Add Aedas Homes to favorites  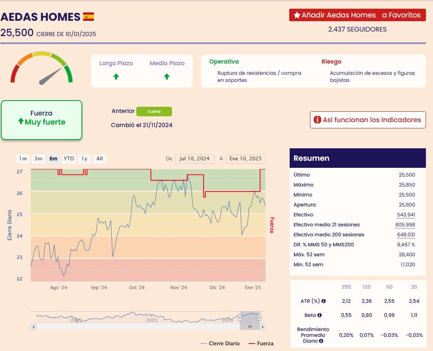(357, 15)
